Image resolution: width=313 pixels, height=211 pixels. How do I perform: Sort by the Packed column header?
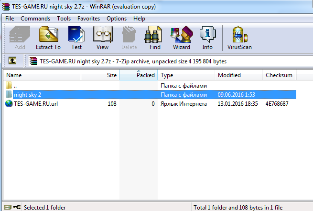click(x=139, y=75)
